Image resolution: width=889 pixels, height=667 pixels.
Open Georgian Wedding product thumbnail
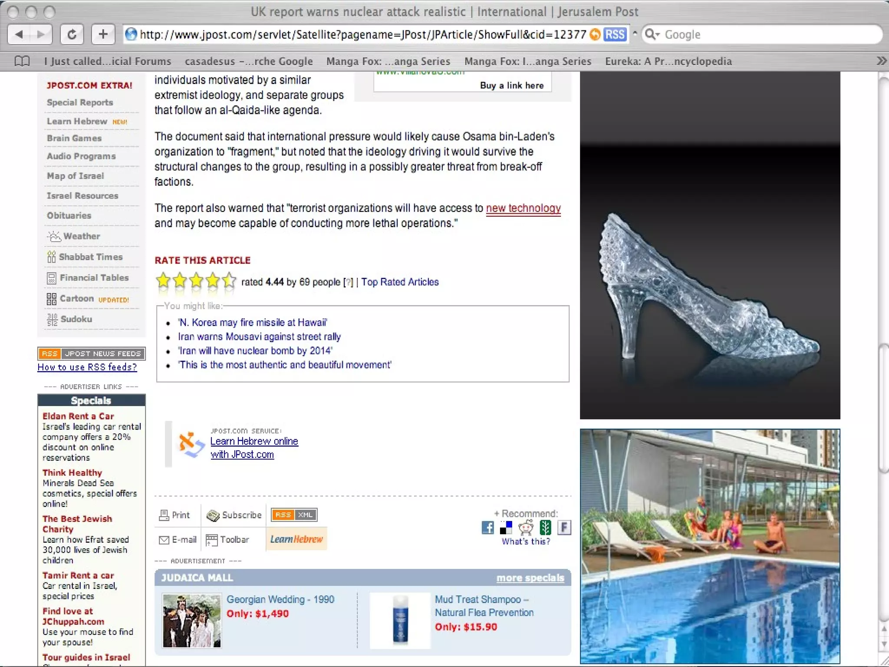pyautogui.click(x=192, y=621)
